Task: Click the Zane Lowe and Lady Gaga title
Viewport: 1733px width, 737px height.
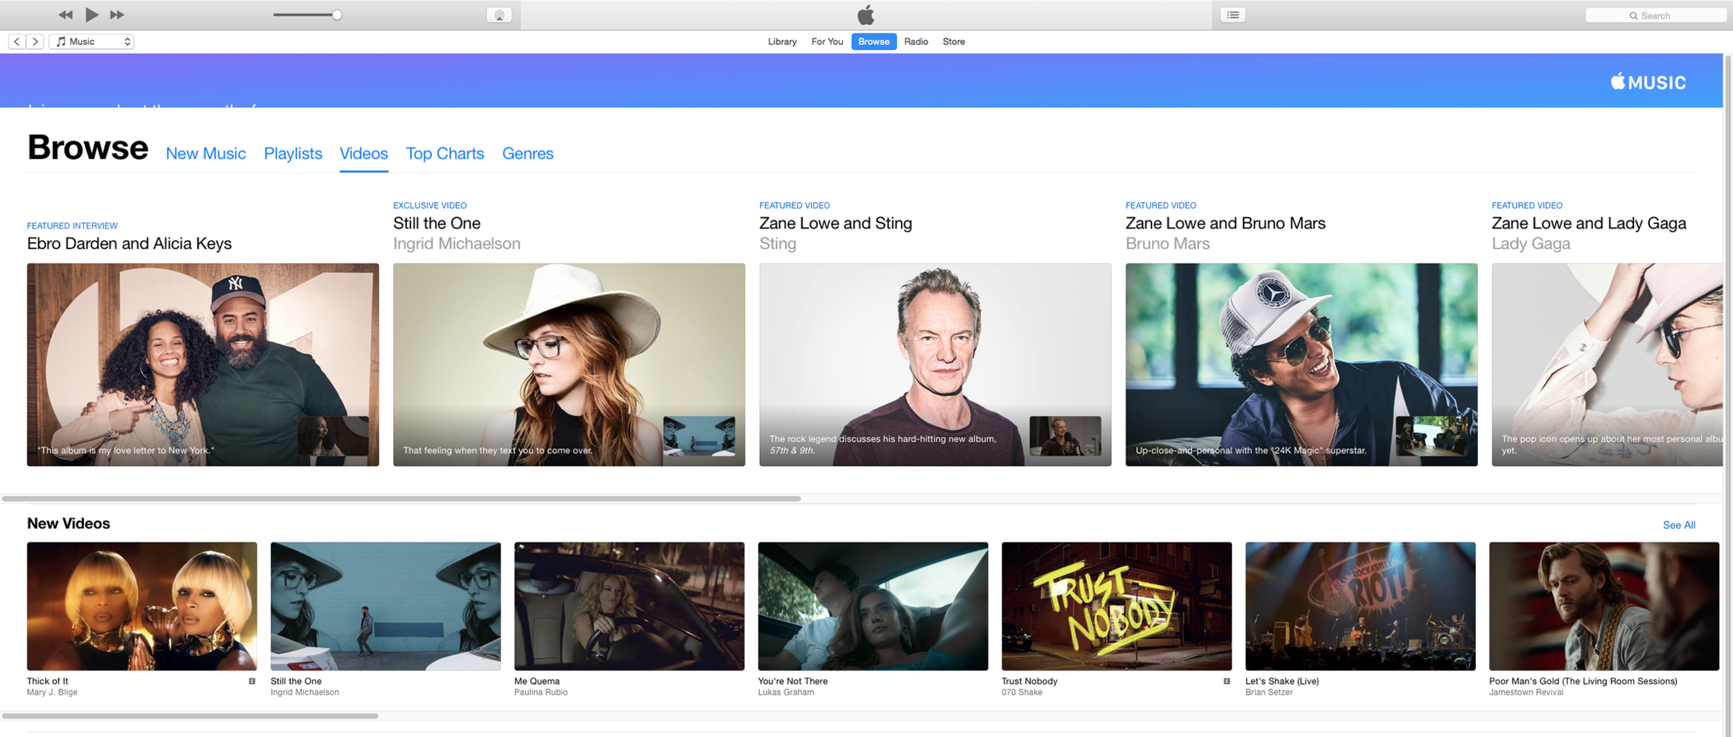Action: (x=1589, y=223)
